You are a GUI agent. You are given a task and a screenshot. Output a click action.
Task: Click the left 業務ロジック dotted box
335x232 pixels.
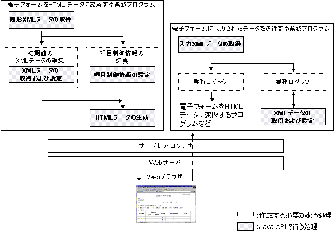click(211, 82)
